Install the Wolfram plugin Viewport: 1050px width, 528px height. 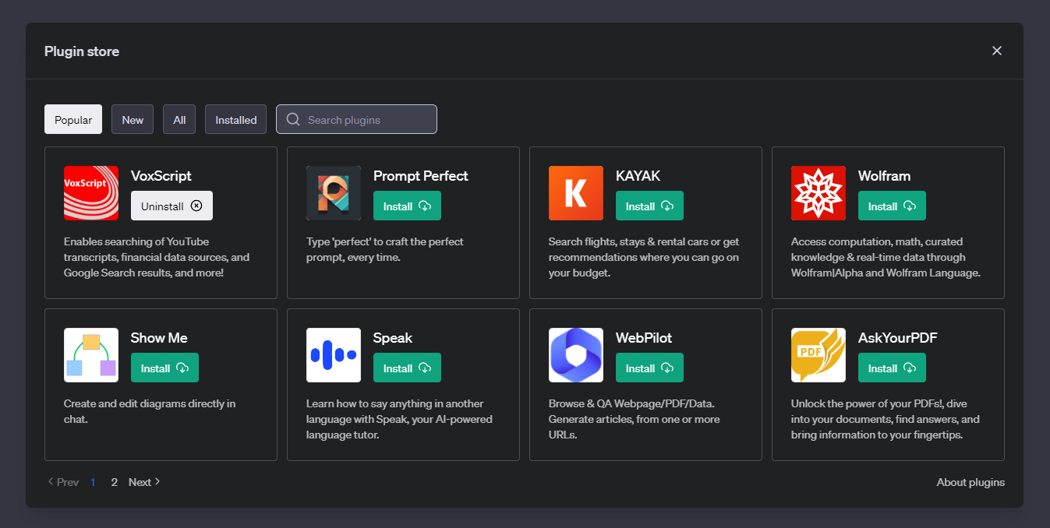point(892,206)
